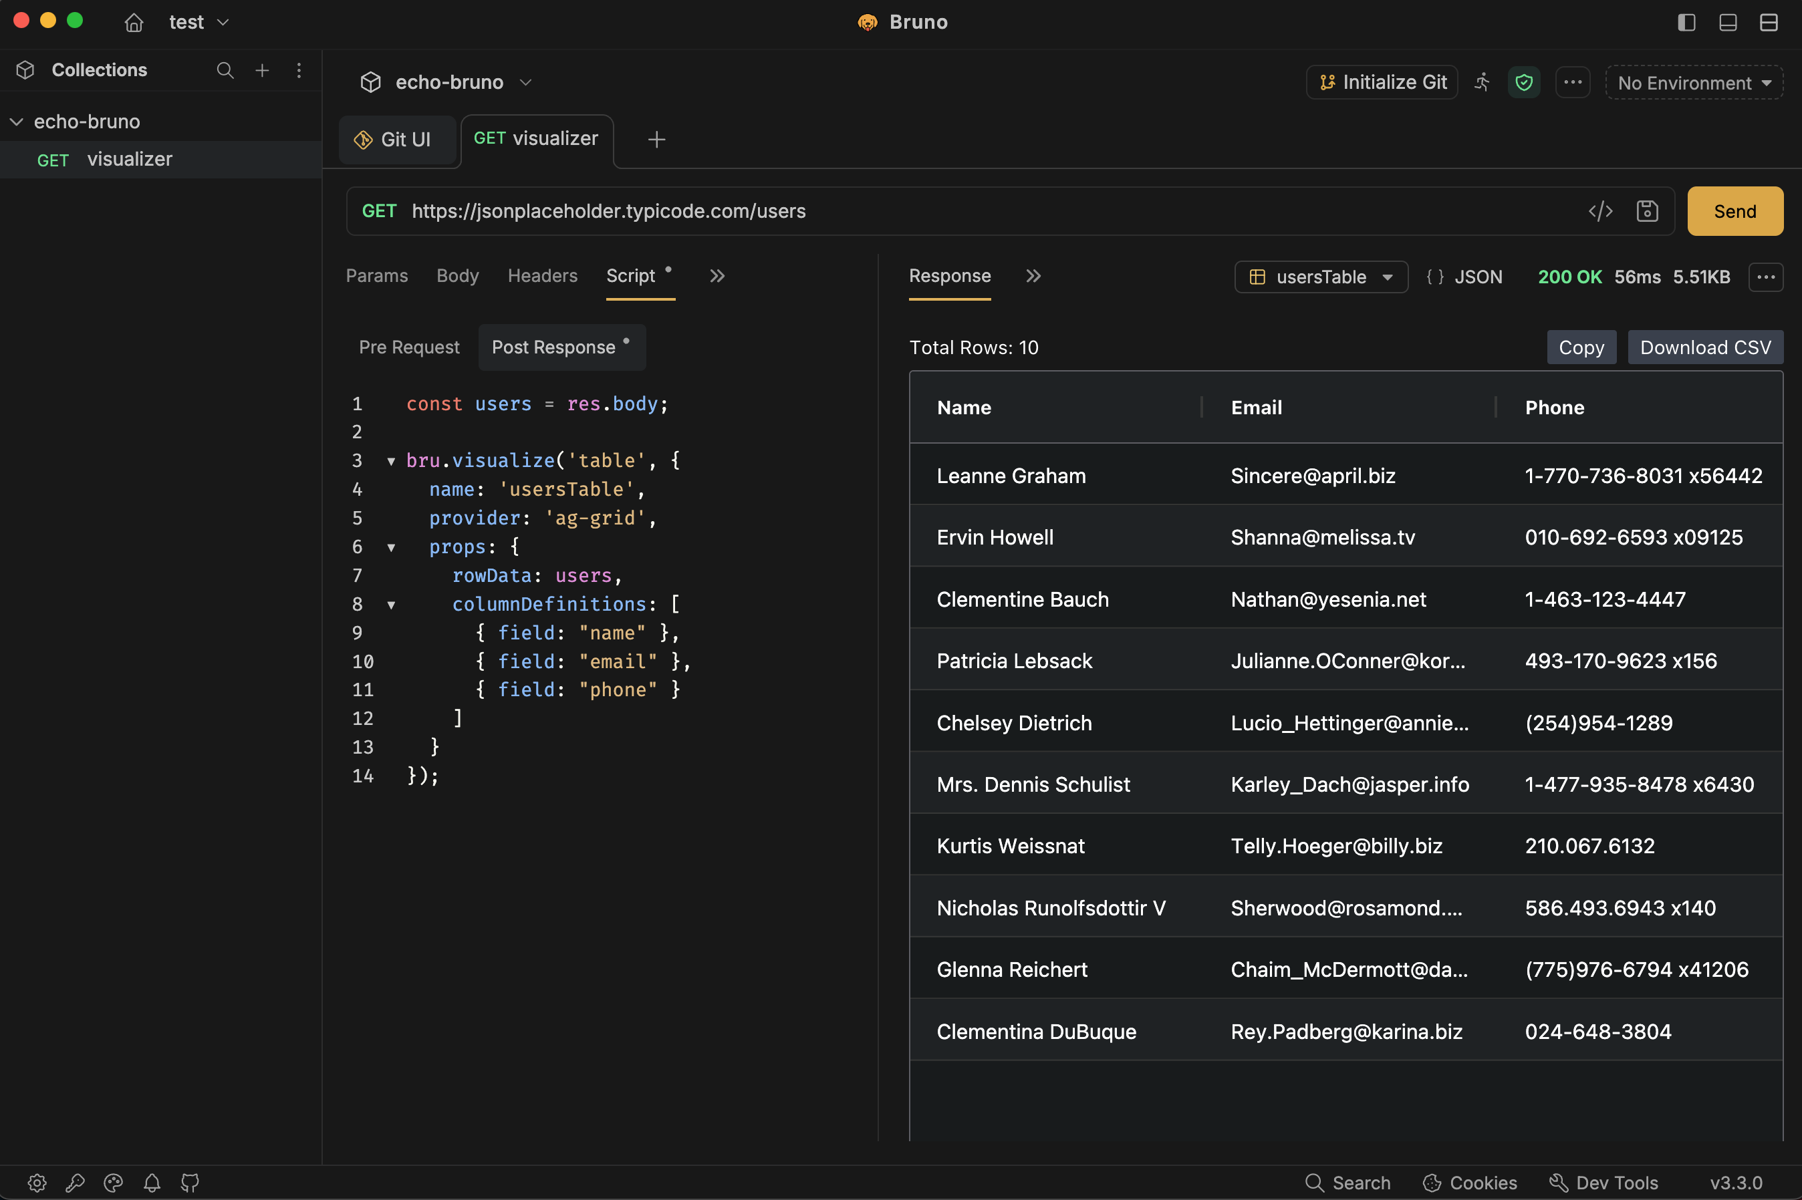Click the Initialize Git button
The width and height of the screenshot is (1802, 1200).
click(1382, 82)
